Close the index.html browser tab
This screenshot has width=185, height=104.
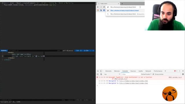click(119, 4)
